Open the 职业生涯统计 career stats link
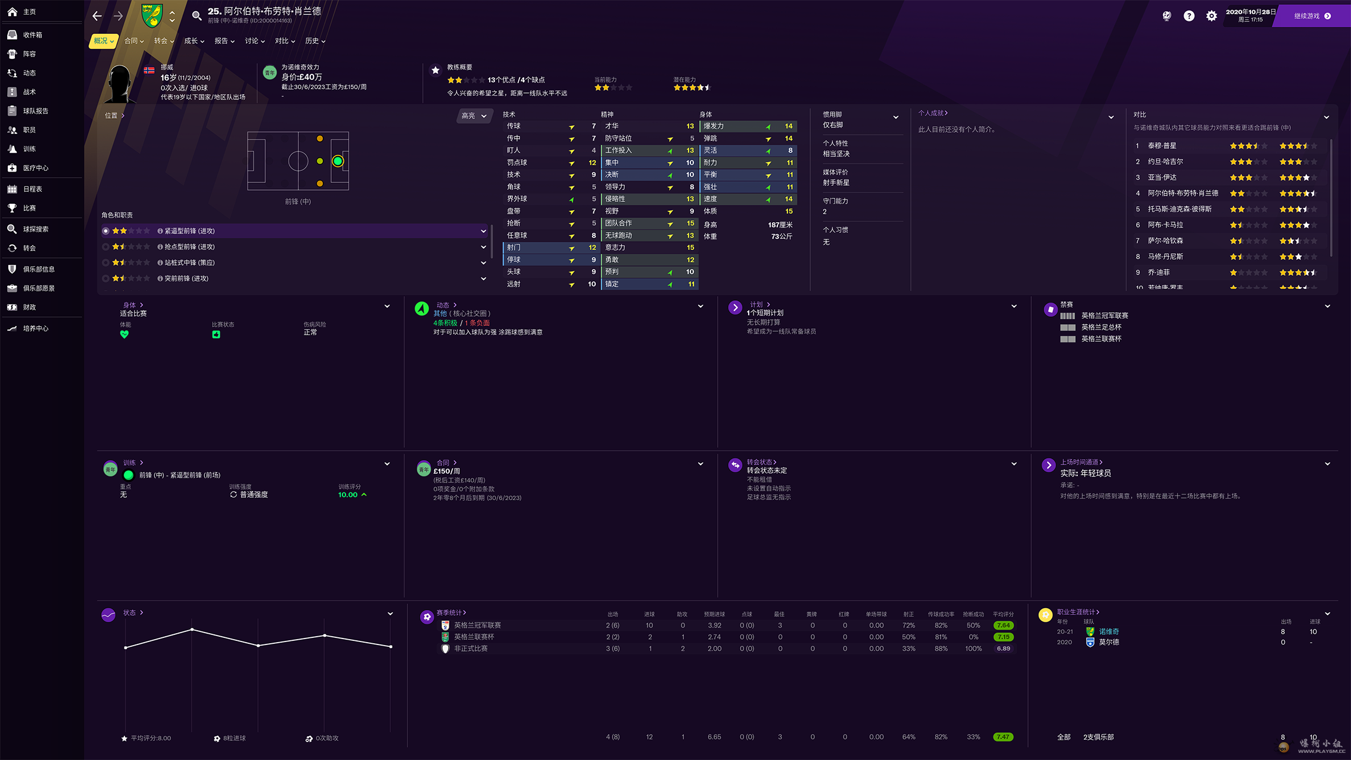Viewport: 1351px width, 760px height. point(1078,612)
